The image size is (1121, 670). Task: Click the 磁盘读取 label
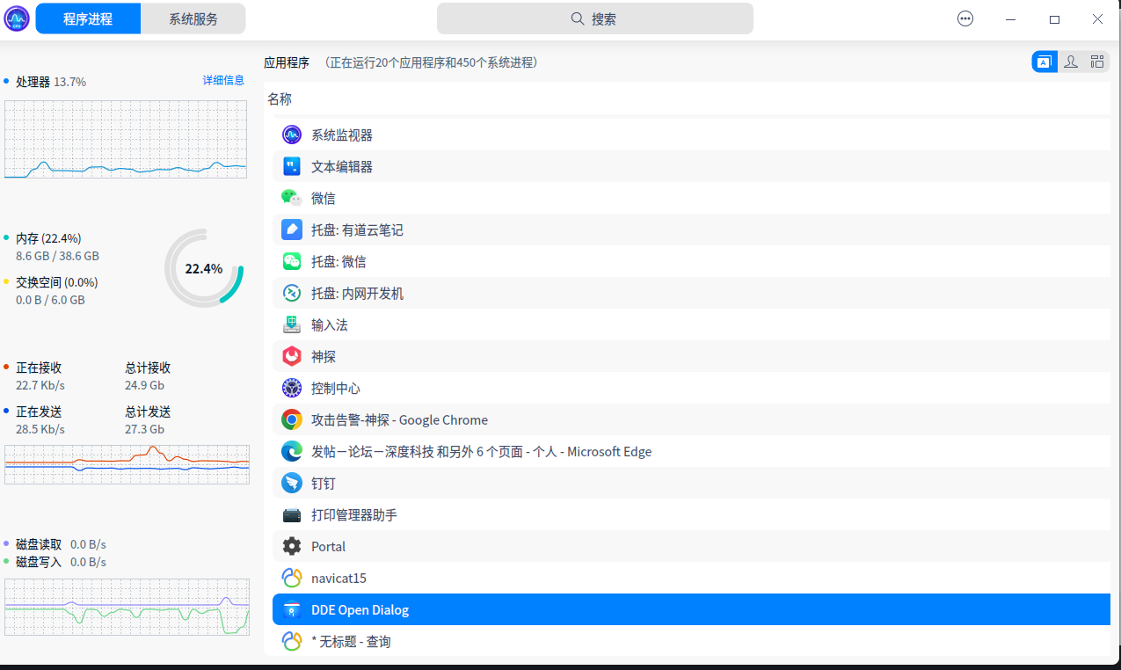pyautogui.click(x=39, y=544)
